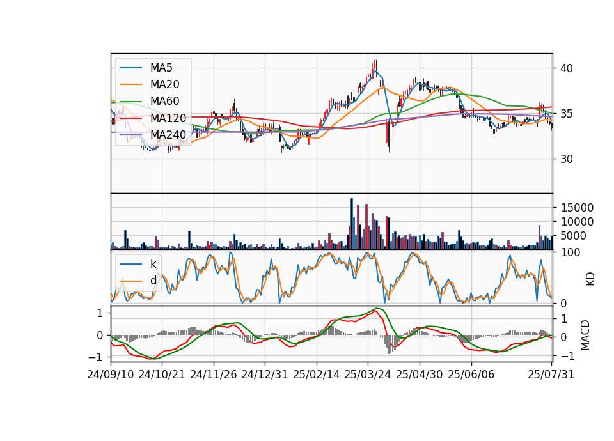Click the 25/04/30 date axis label
Viewport: 614px width, 441px height.
(x=420, y=375)
